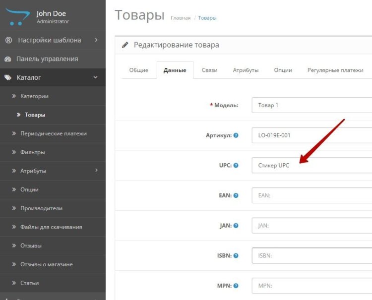Viewport: 372px width, 300px height.
Task: Click the help icon beside UPC label
Action: click(x=236, y=165)
